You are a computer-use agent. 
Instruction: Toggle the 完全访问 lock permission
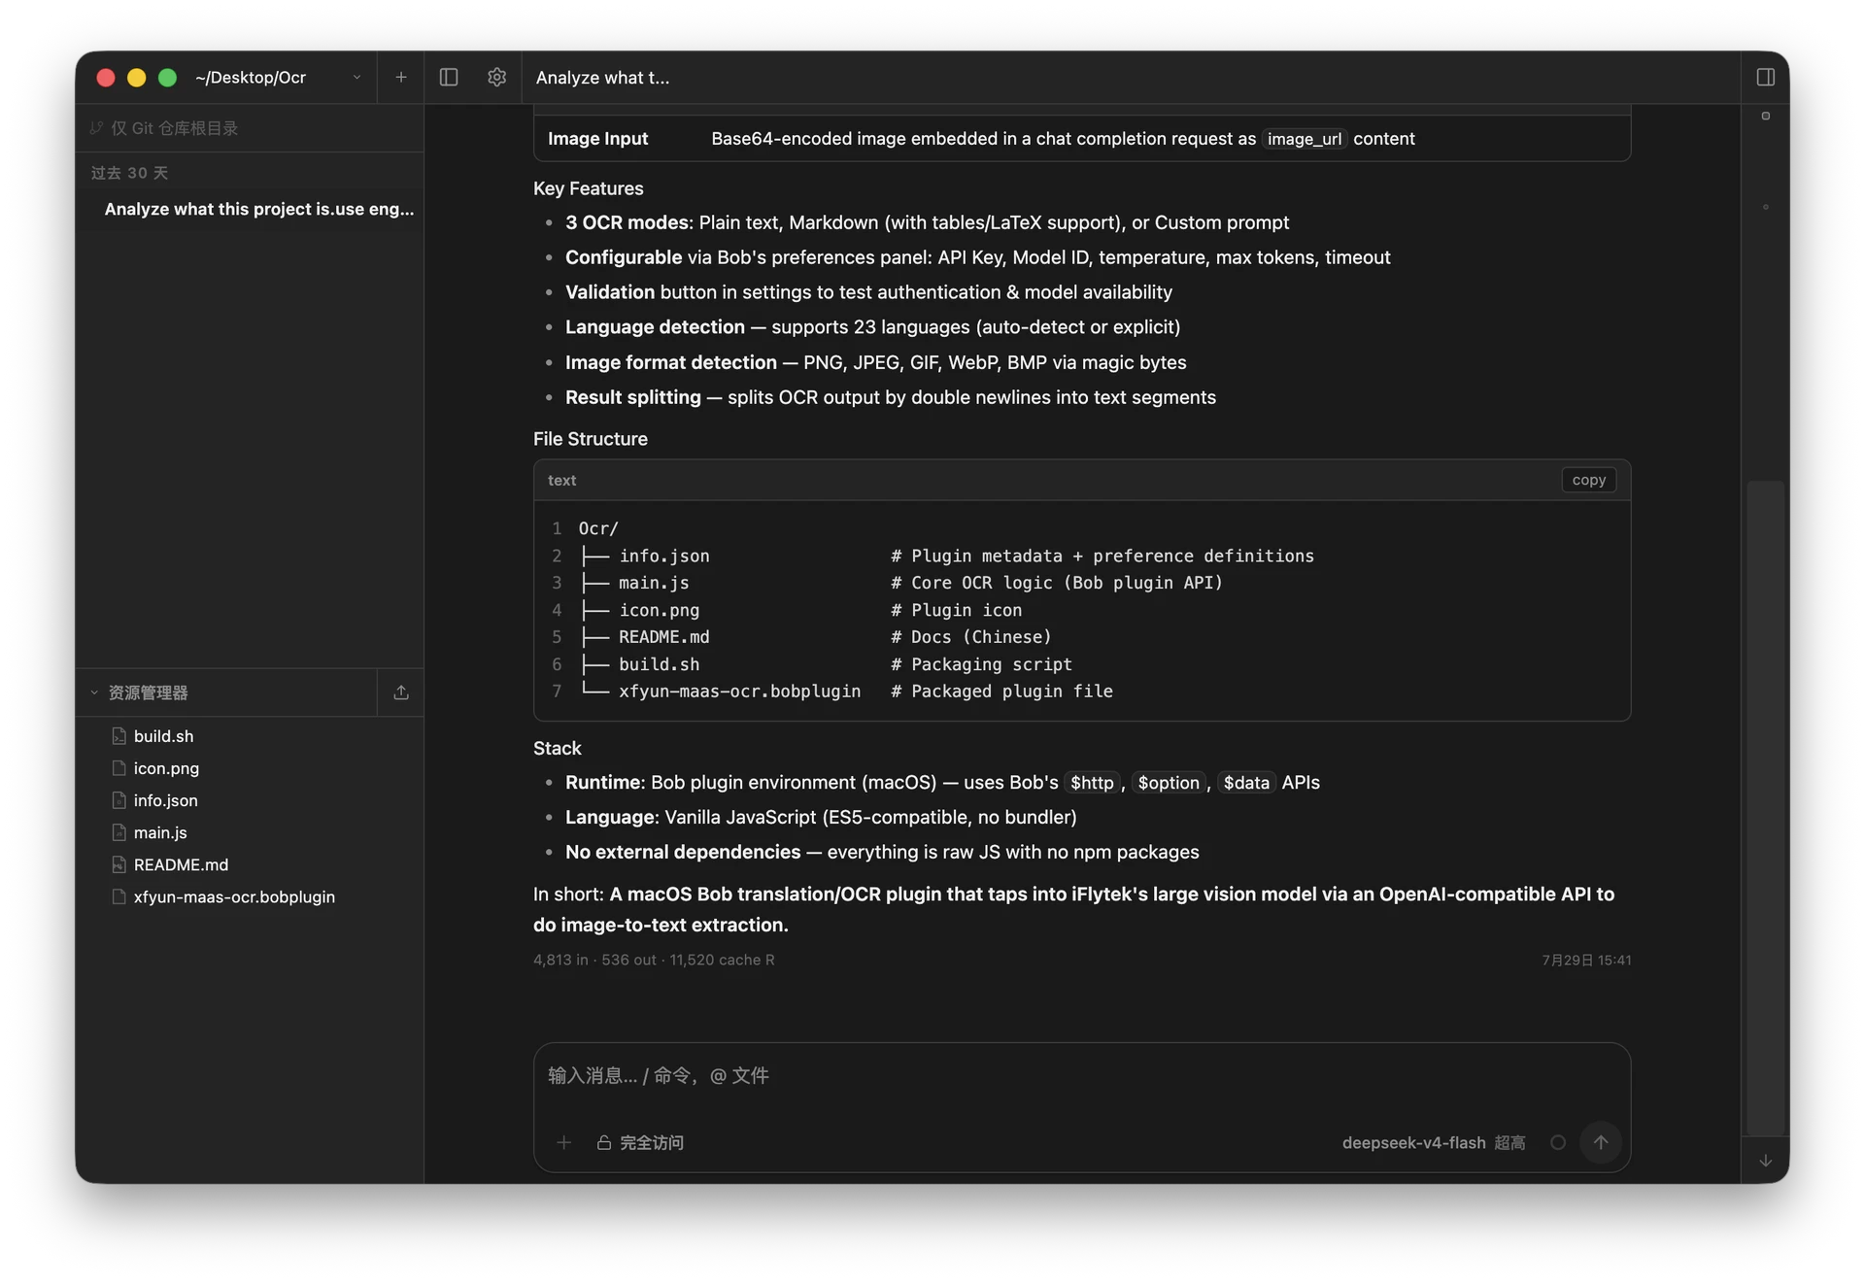pos(640,1142)
